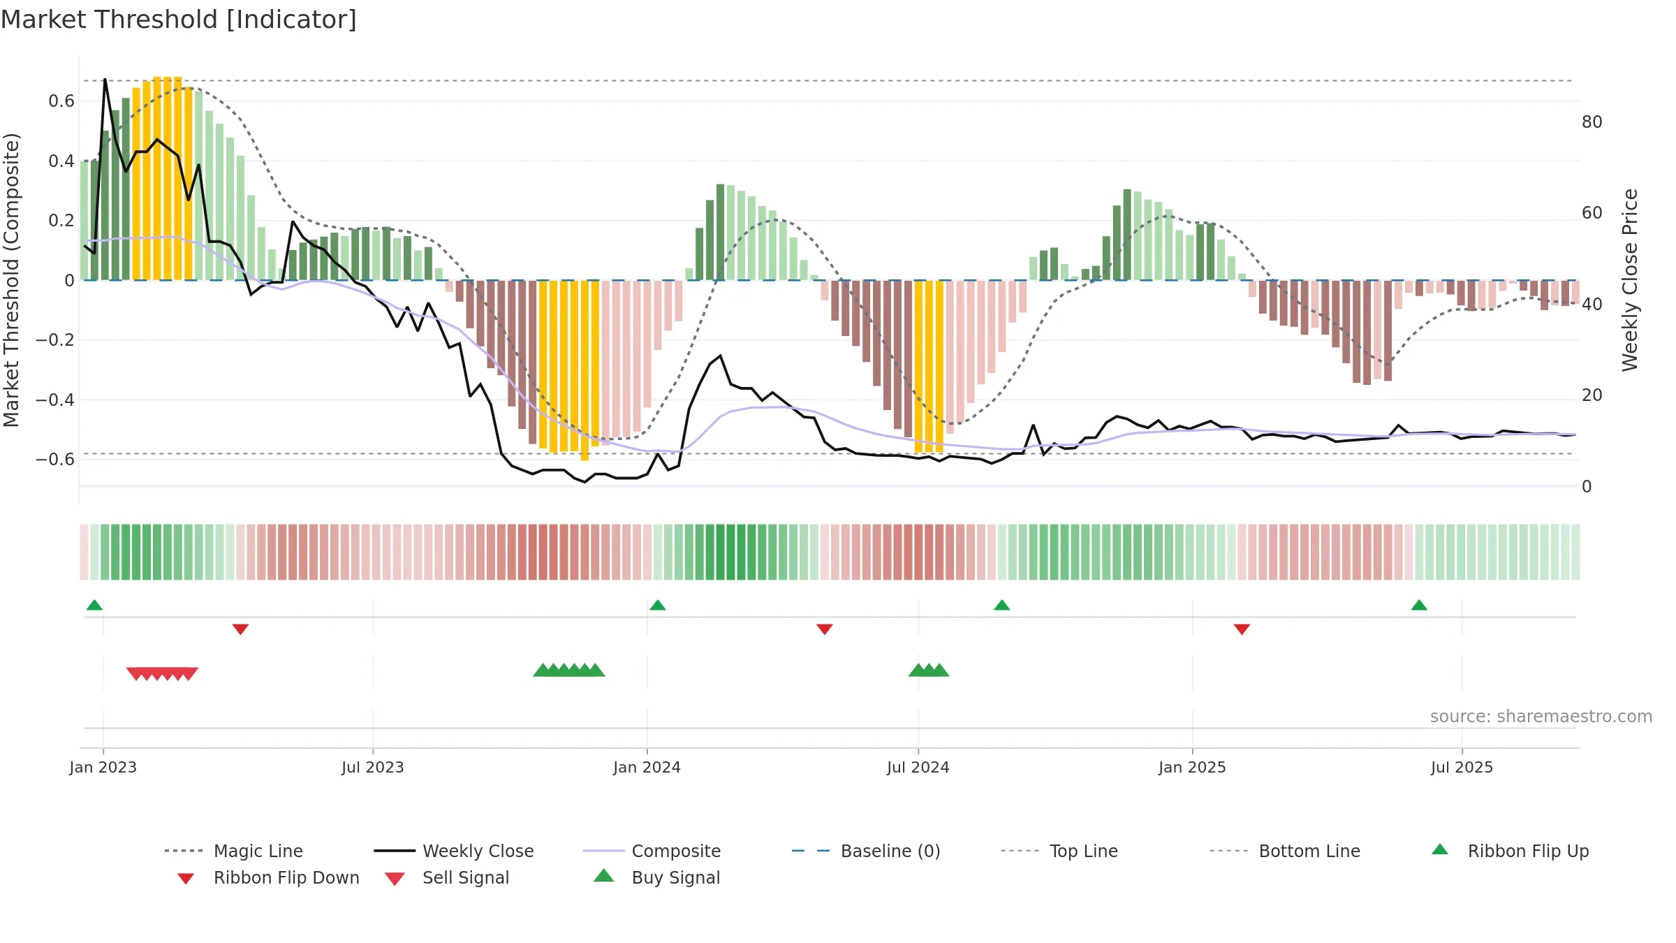Click the Buy Signal cluster in late 2023
The image size is (1676, 943).
pos(569,670)
